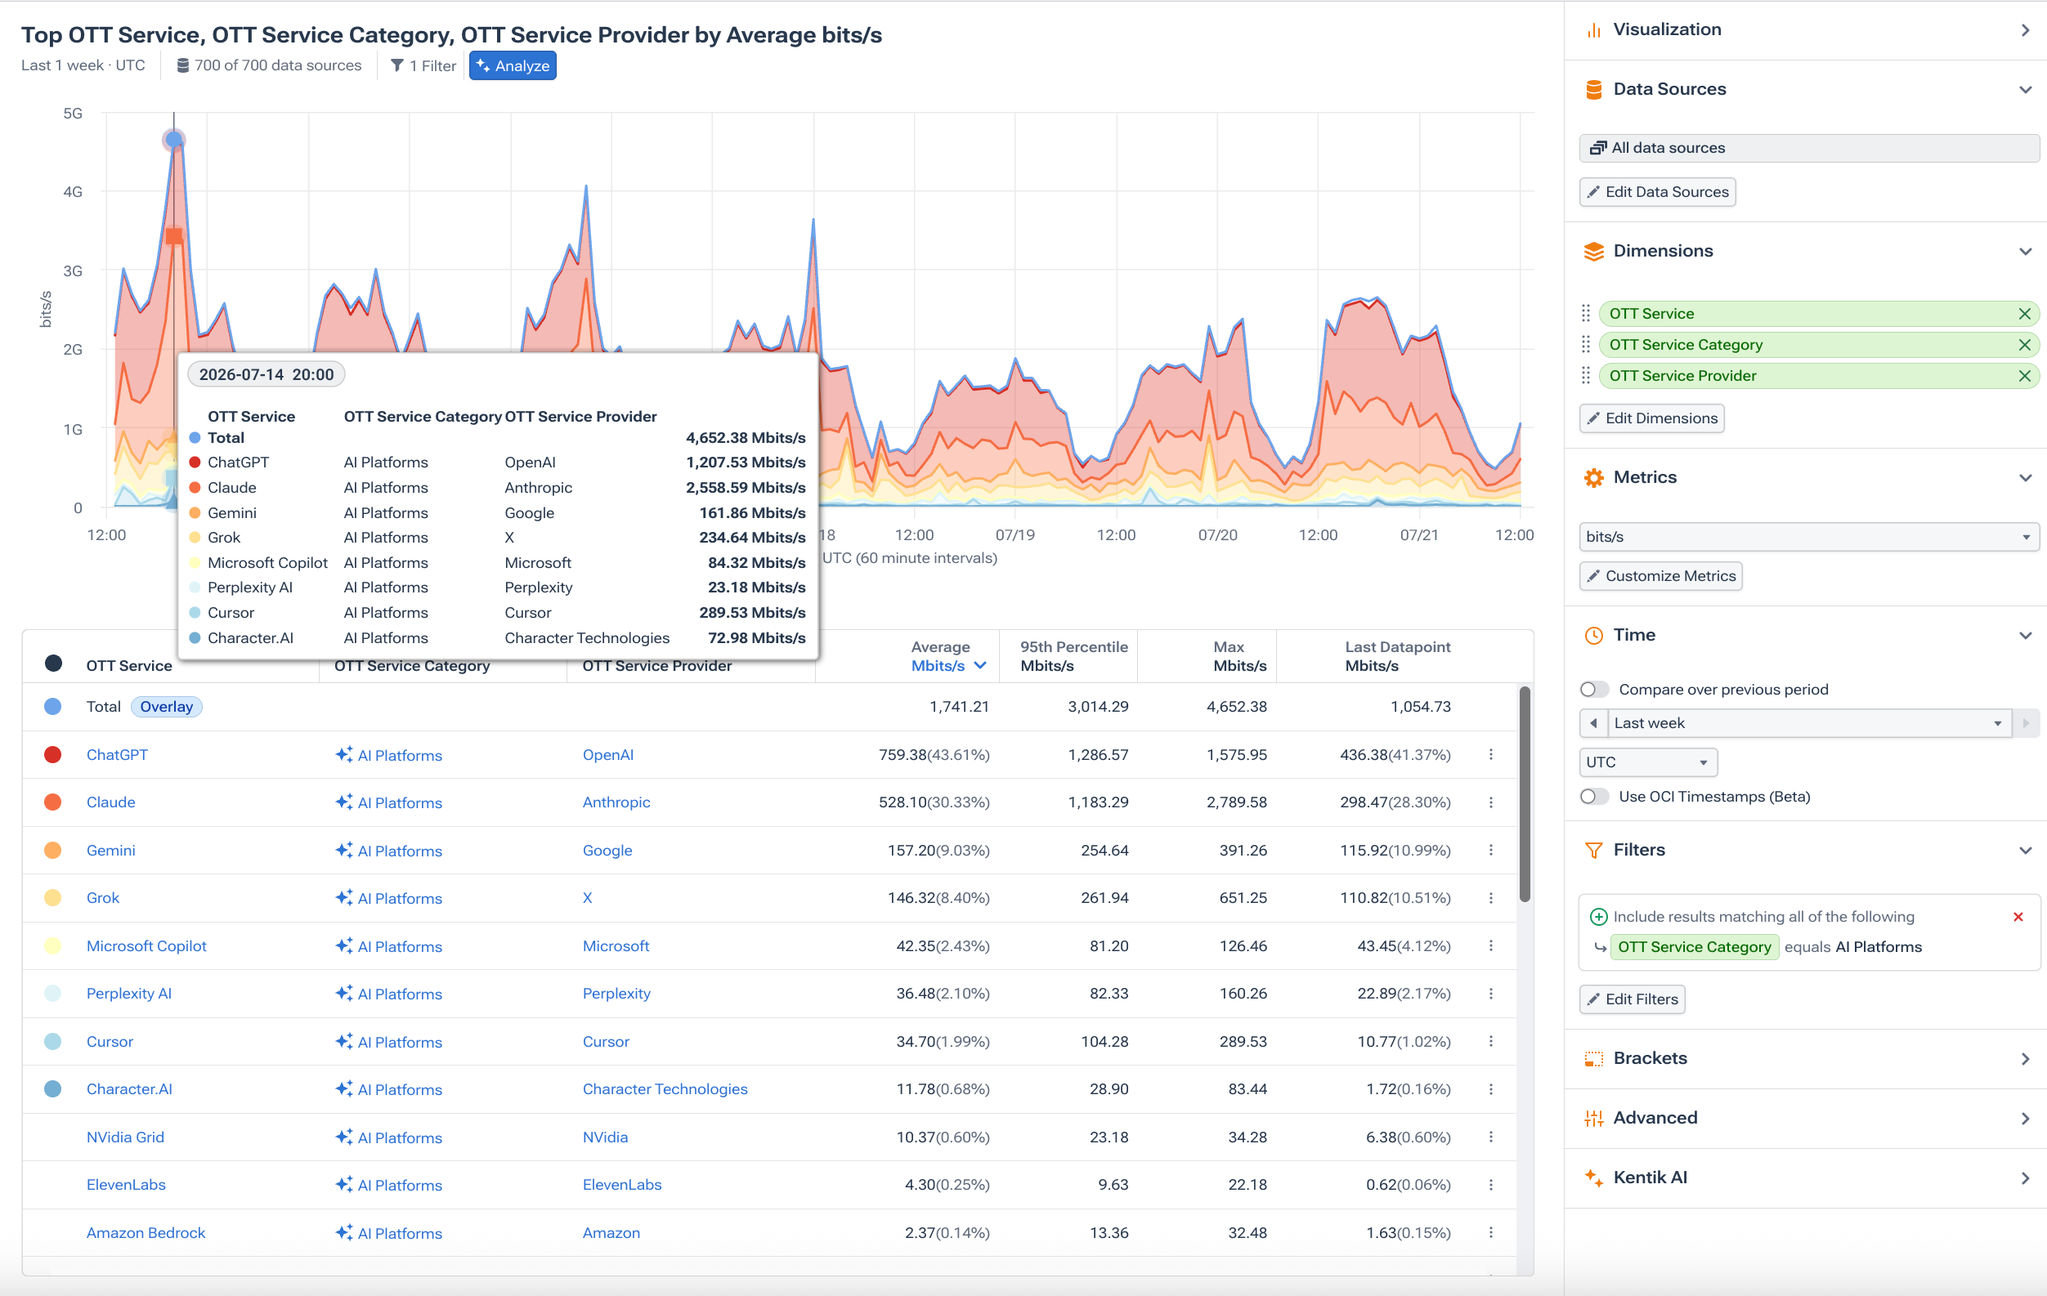Select the All data sources field
The height and width of the screenshot is (1296, 2047).
coord(1808,148)
